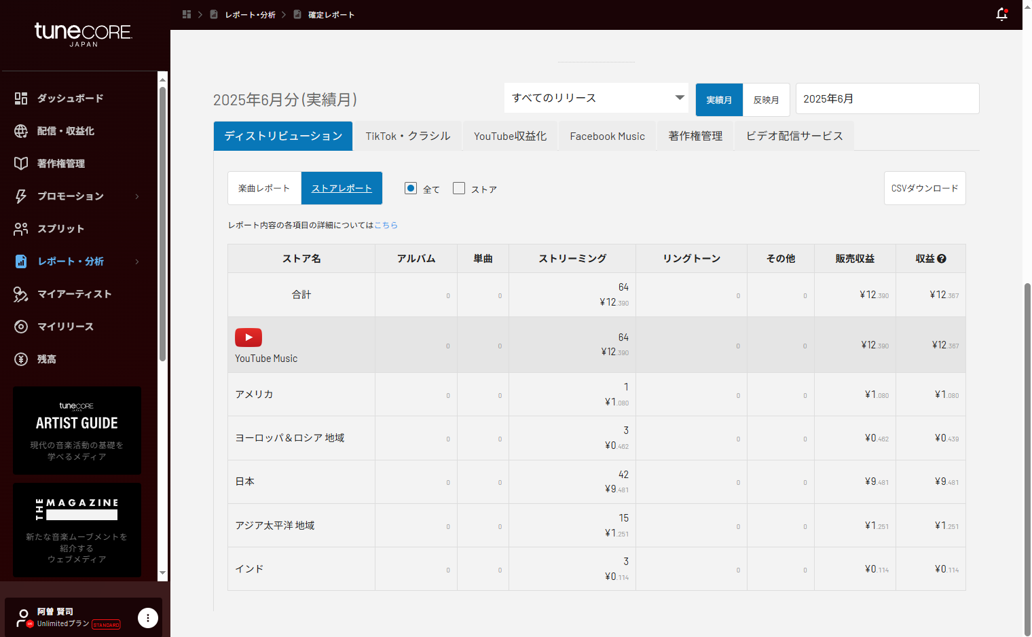Click the 残高 yen coin icon
The width and height of the screenshot is (1032, 637).
(x=21, y=359)
